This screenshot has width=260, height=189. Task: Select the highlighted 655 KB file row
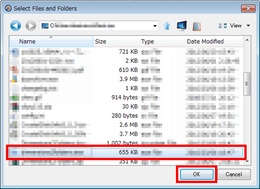[126, 152]
